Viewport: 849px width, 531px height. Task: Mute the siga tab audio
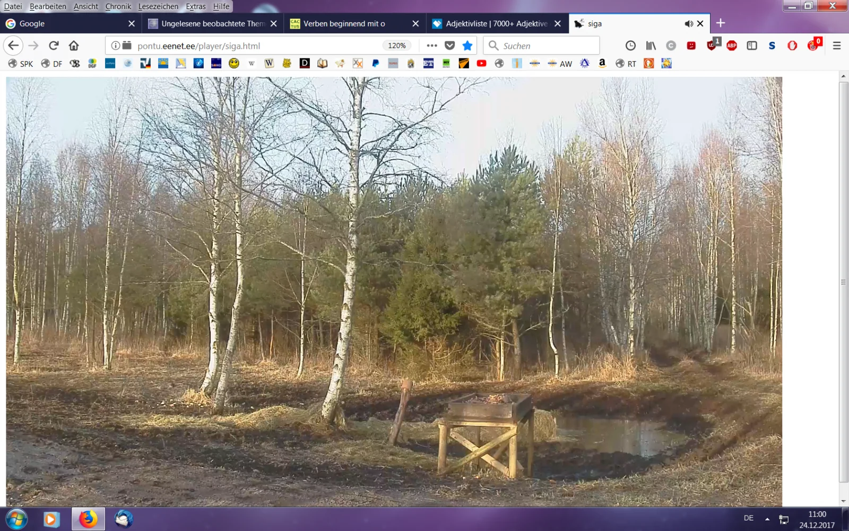click(x=688, y=24)
